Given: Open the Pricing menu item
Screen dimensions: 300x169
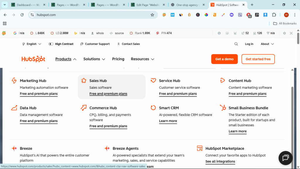Looking at the screenshot, I should (x=118, y=59).
